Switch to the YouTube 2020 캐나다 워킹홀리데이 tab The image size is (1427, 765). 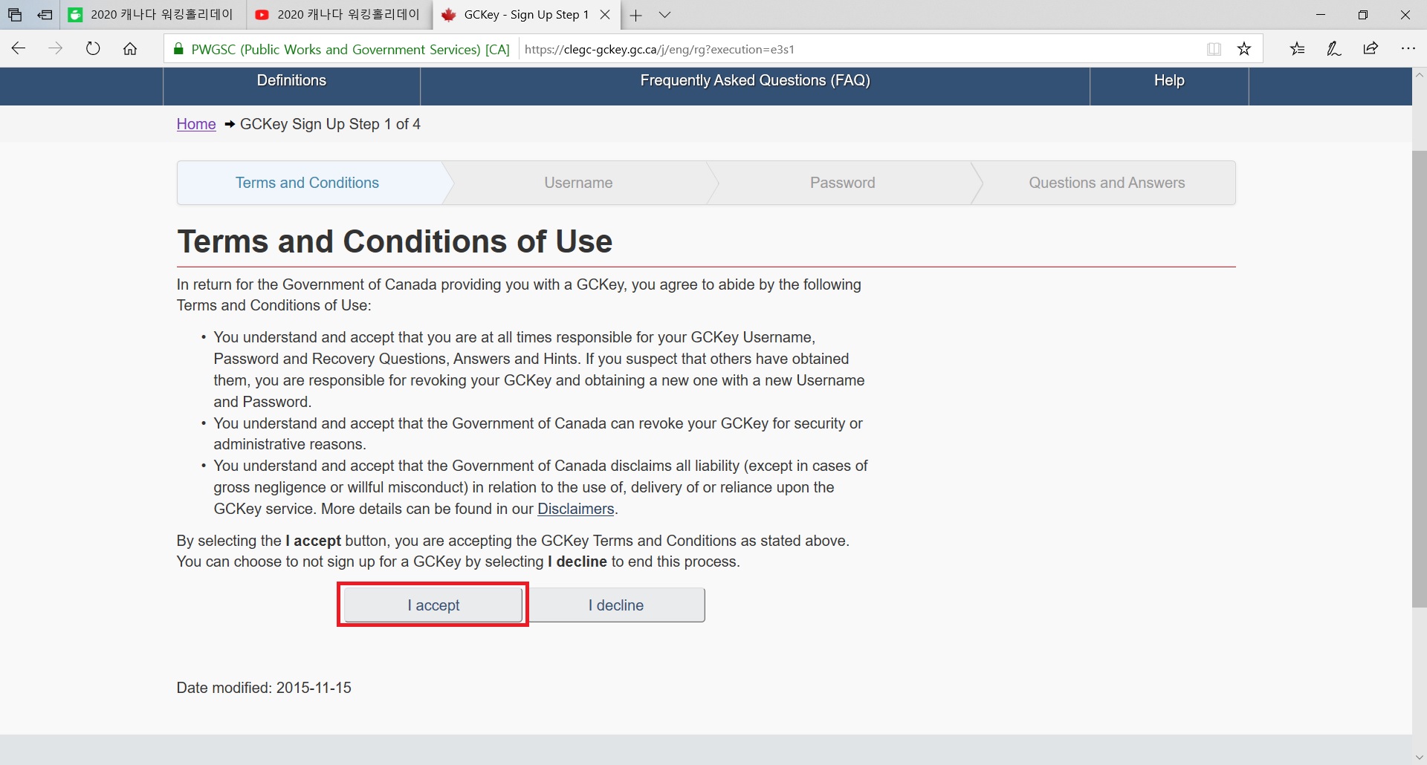339,15
